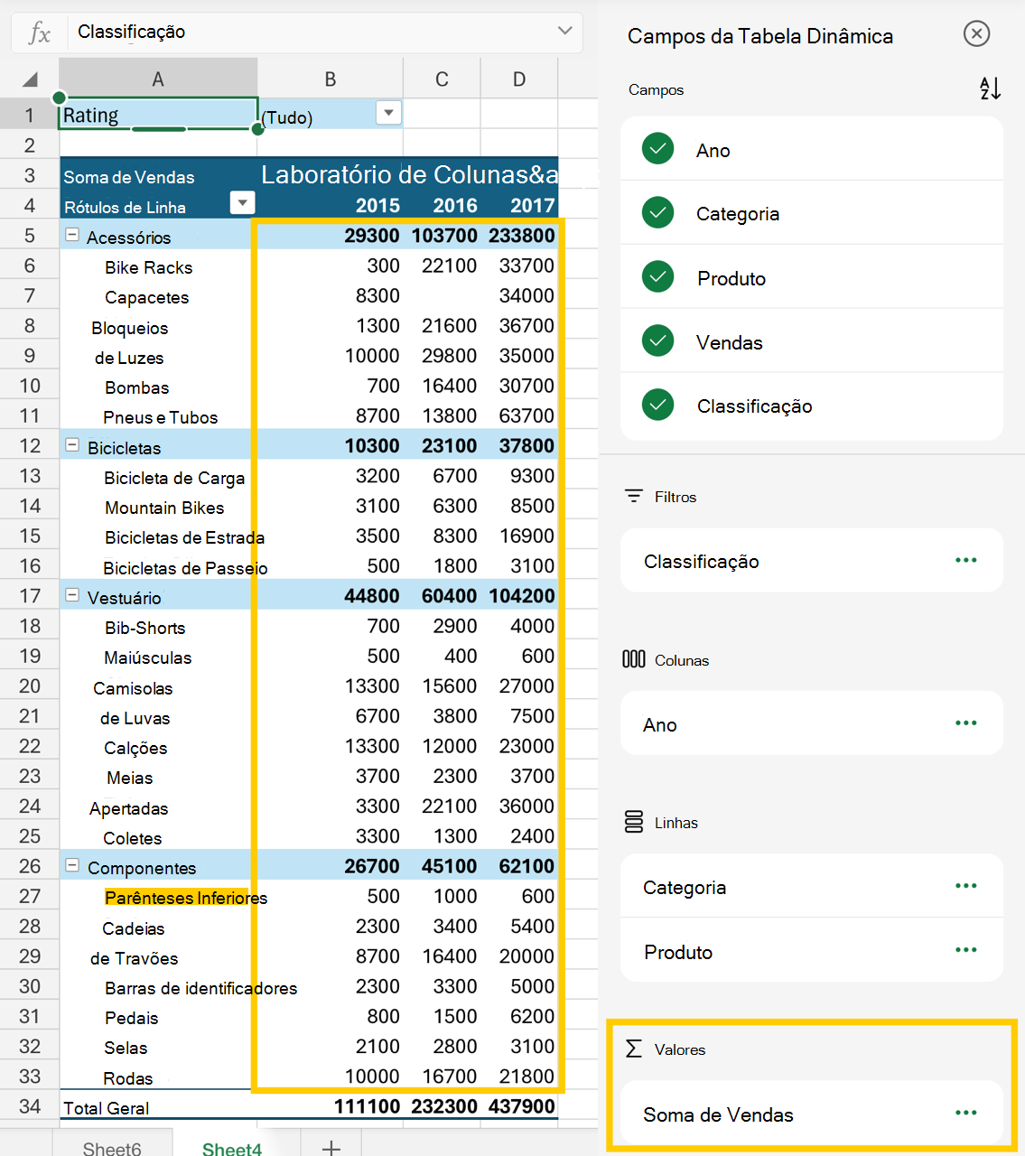Switch to the Sheet4 tab
This screenshot has height=1156, width=1025.
click(232, 1146)
